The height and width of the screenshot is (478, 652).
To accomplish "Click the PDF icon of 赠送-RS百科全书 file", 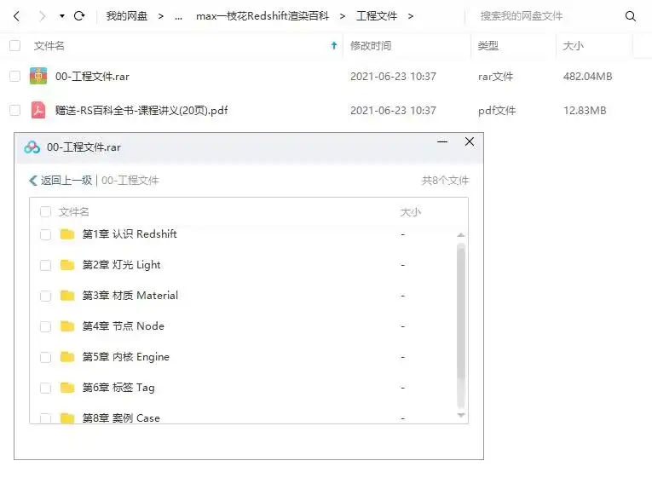I will [38, 111].
